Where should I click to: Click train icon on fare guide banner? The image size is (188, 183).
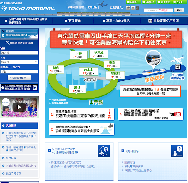(x=35, y=88)
